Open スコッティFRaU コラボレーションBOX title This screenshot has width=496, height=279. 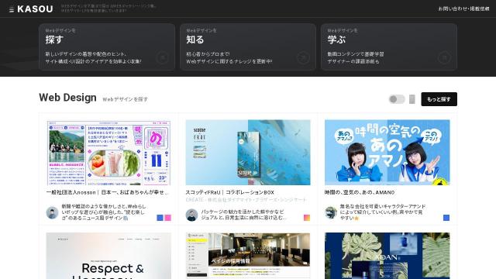(230, 192)
